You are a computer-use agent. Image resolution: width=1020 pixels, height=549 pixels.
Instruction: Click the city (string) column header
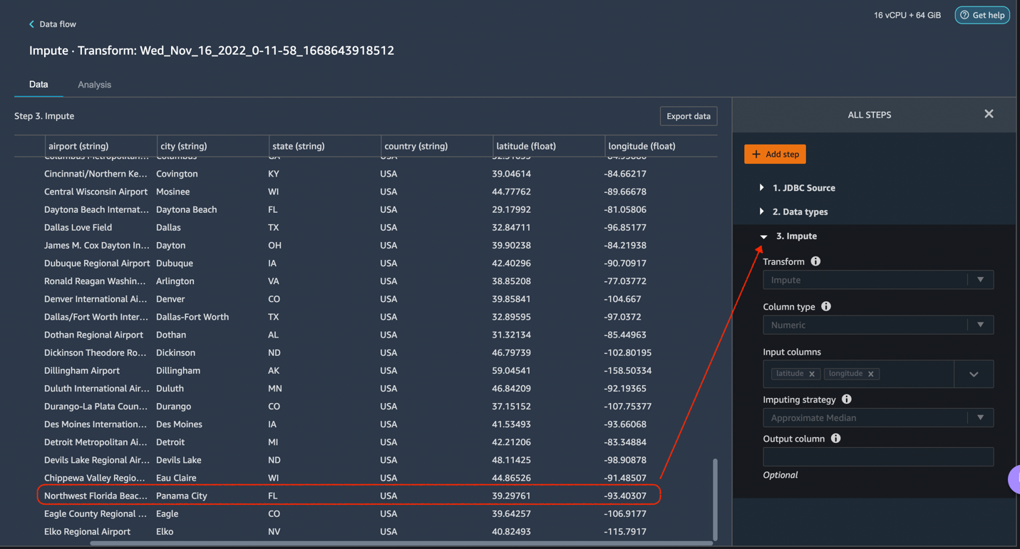click(183, 146)
